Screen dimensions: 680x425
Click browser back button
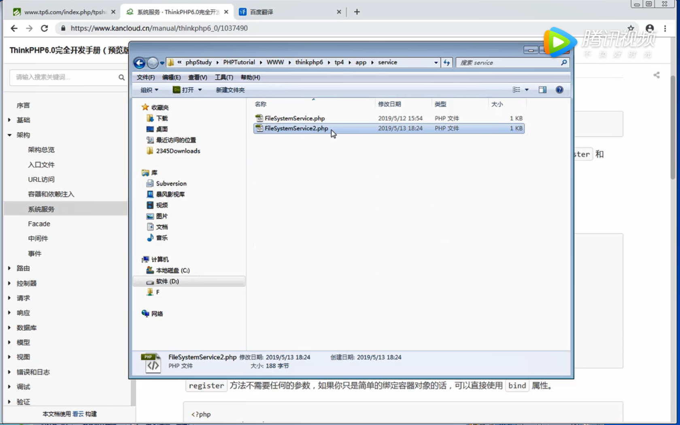tap(14, 28)
